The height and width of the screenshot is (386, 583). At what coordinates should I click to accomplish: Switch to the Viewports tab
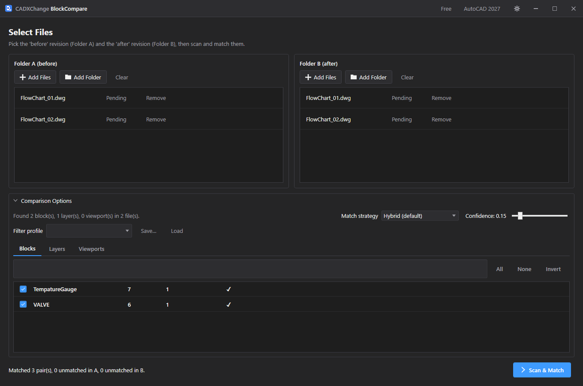coord(91,249)
